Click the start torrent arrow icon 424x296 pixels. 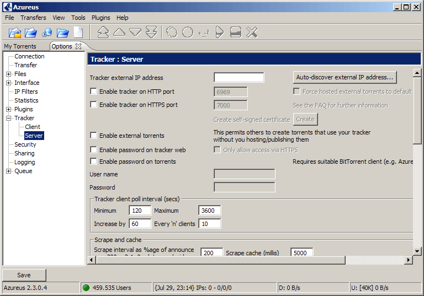220,33
